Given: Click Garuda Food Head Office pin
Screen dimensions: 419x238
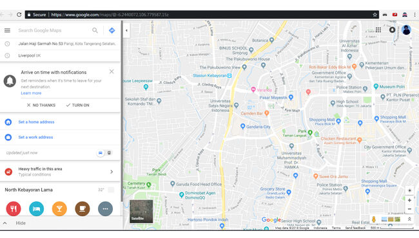Looking at the screenshot, I should tap(173, 183).
